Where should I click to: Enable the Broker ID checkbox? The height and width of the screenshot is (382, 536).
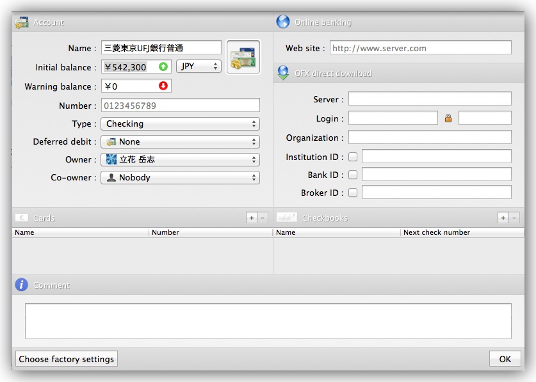click(x=353, y=193)
